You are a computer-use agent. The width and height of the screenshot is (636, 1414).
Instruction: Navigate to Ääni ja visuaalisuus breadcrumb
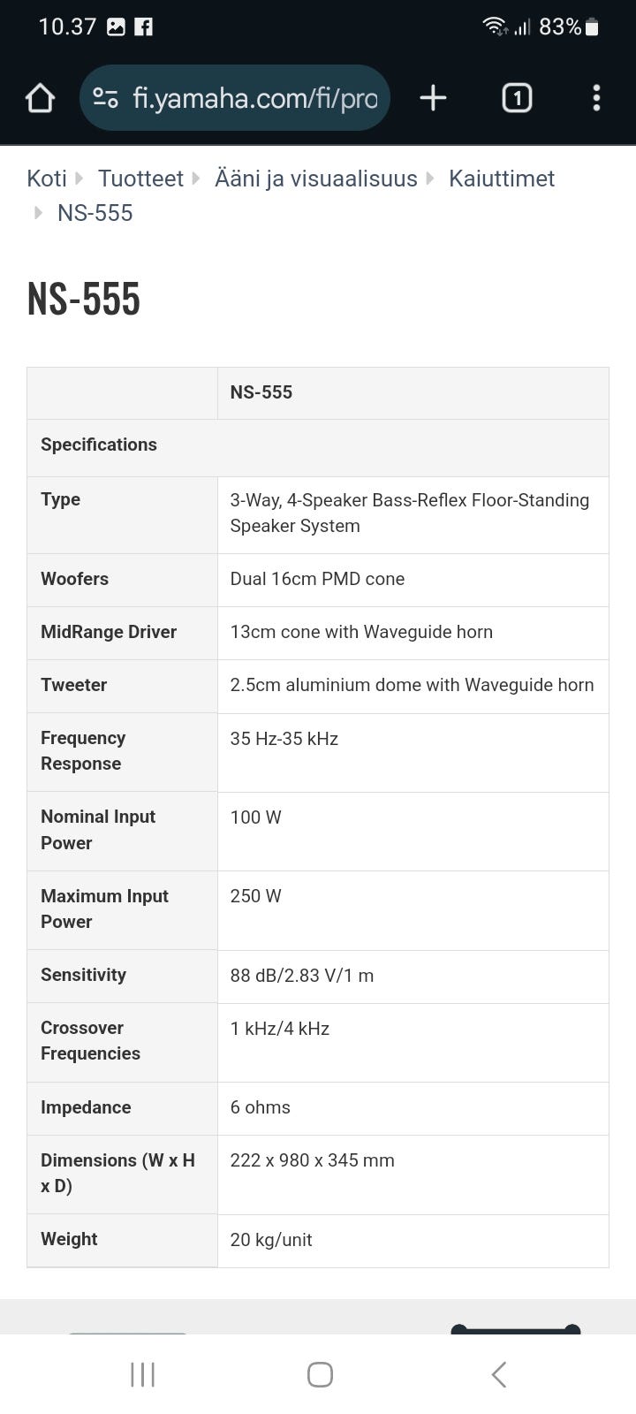pyautogui.click(x=315, y=179)
